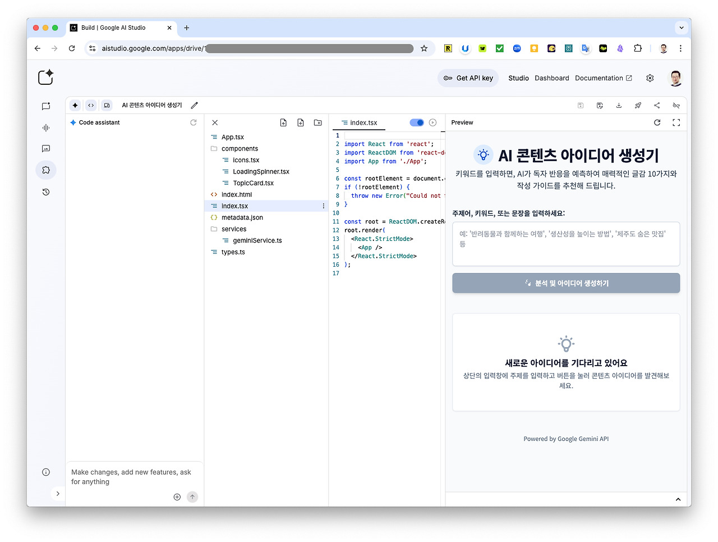Open the Chat section in the sidebar

click(46, 106)
